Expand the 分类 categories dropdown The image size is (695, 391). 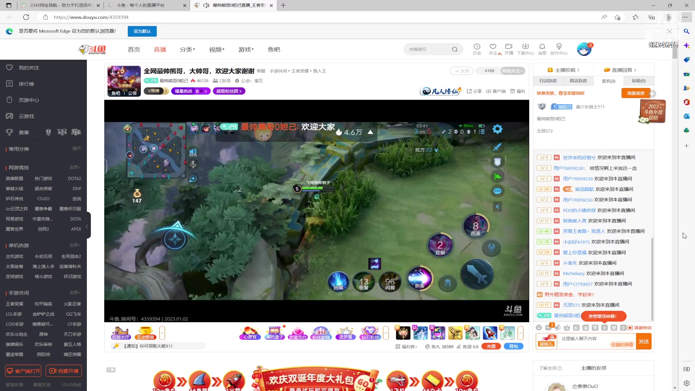pyautogui.click(x=188, y=49)
